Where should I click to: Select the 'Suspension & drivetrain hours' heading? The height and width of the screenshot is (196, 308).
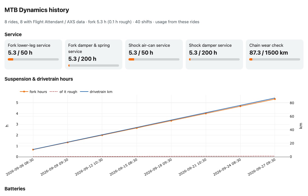pos(39,79)
